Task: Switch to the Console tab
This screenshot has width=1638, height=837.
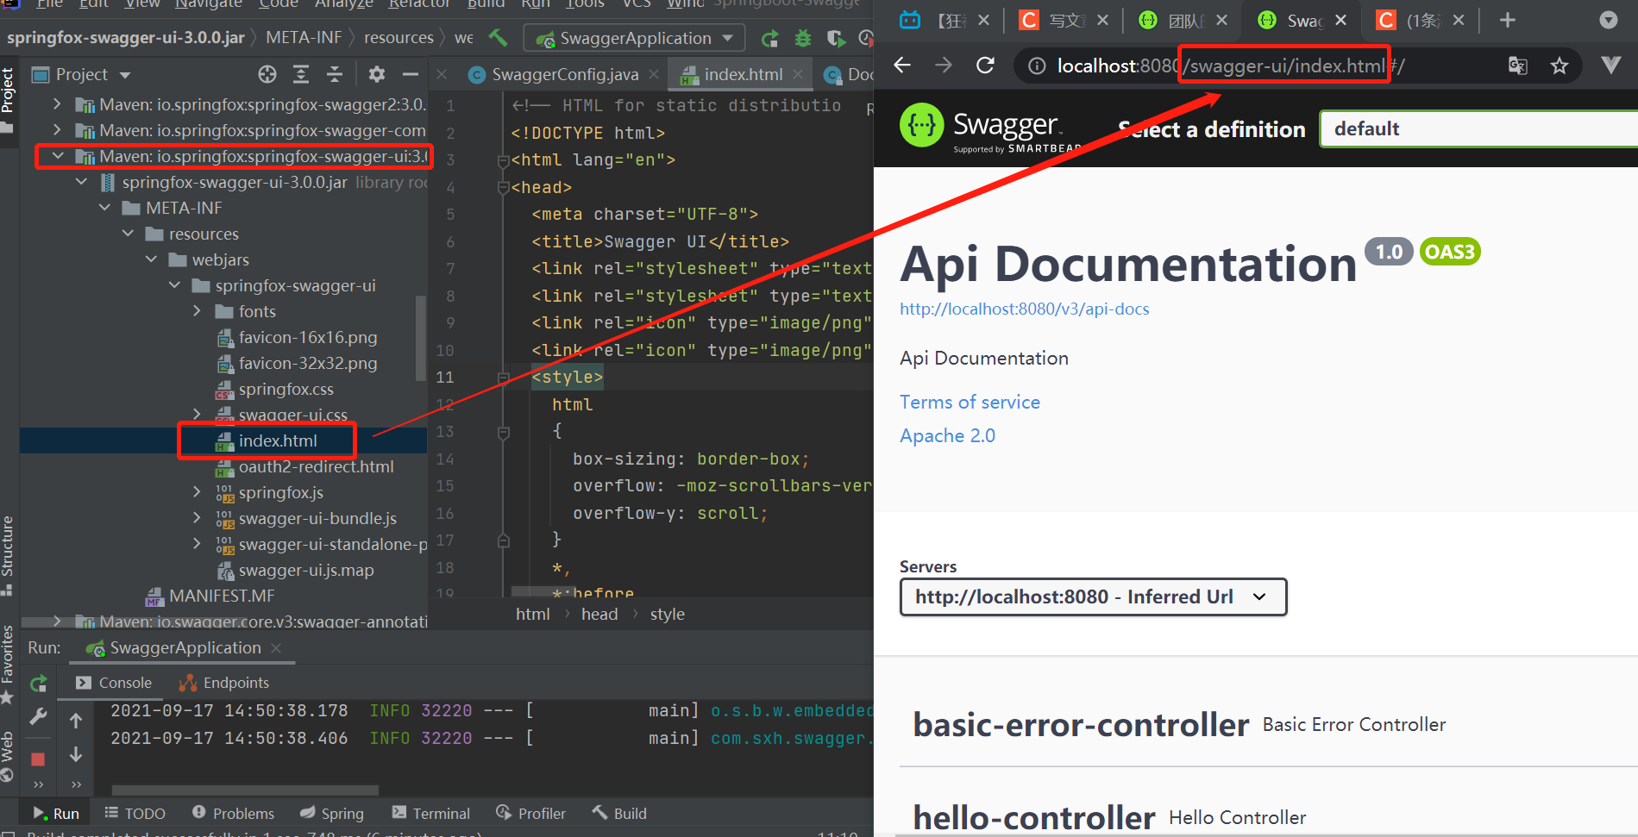Action: click(x=114, y=683)
